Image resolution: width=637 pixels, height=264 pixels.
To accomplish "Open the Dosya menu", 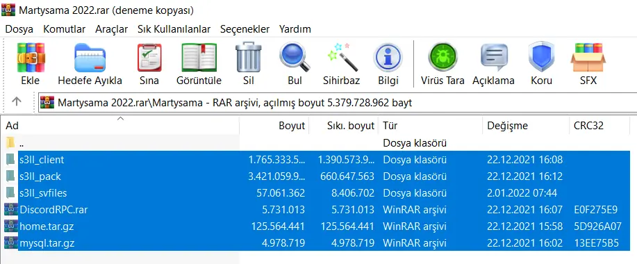I will pyautogui.click(x=19, y=29).
